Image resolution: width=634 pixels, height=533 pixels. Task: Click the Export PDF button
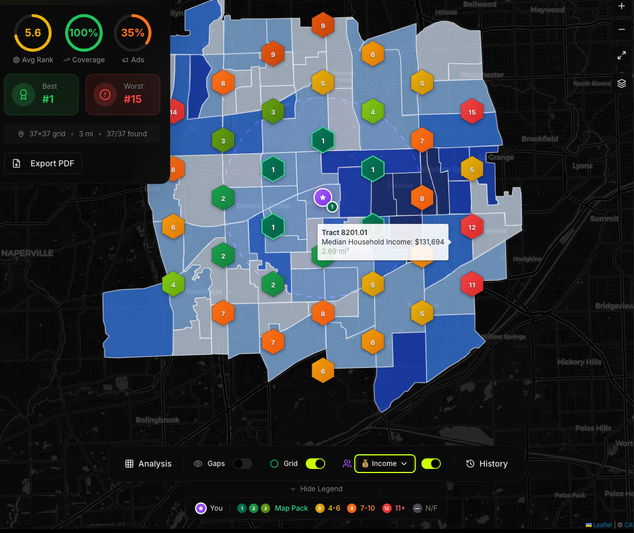[x=43, y=163]
